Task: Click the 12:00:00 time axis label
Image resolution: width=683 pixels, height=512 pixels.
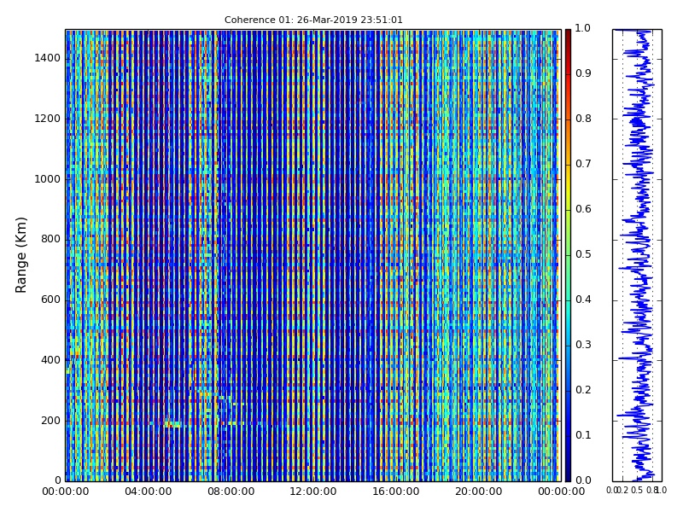Action: coord(313,492)
